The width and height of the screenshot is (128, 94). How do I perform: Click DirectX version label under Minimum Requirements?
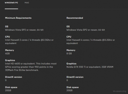tap(14, 77)
